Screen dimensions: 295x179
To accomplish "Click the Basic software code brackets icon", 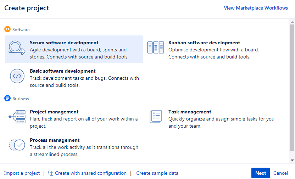I will pyautogui.click(x=17, y=76).
